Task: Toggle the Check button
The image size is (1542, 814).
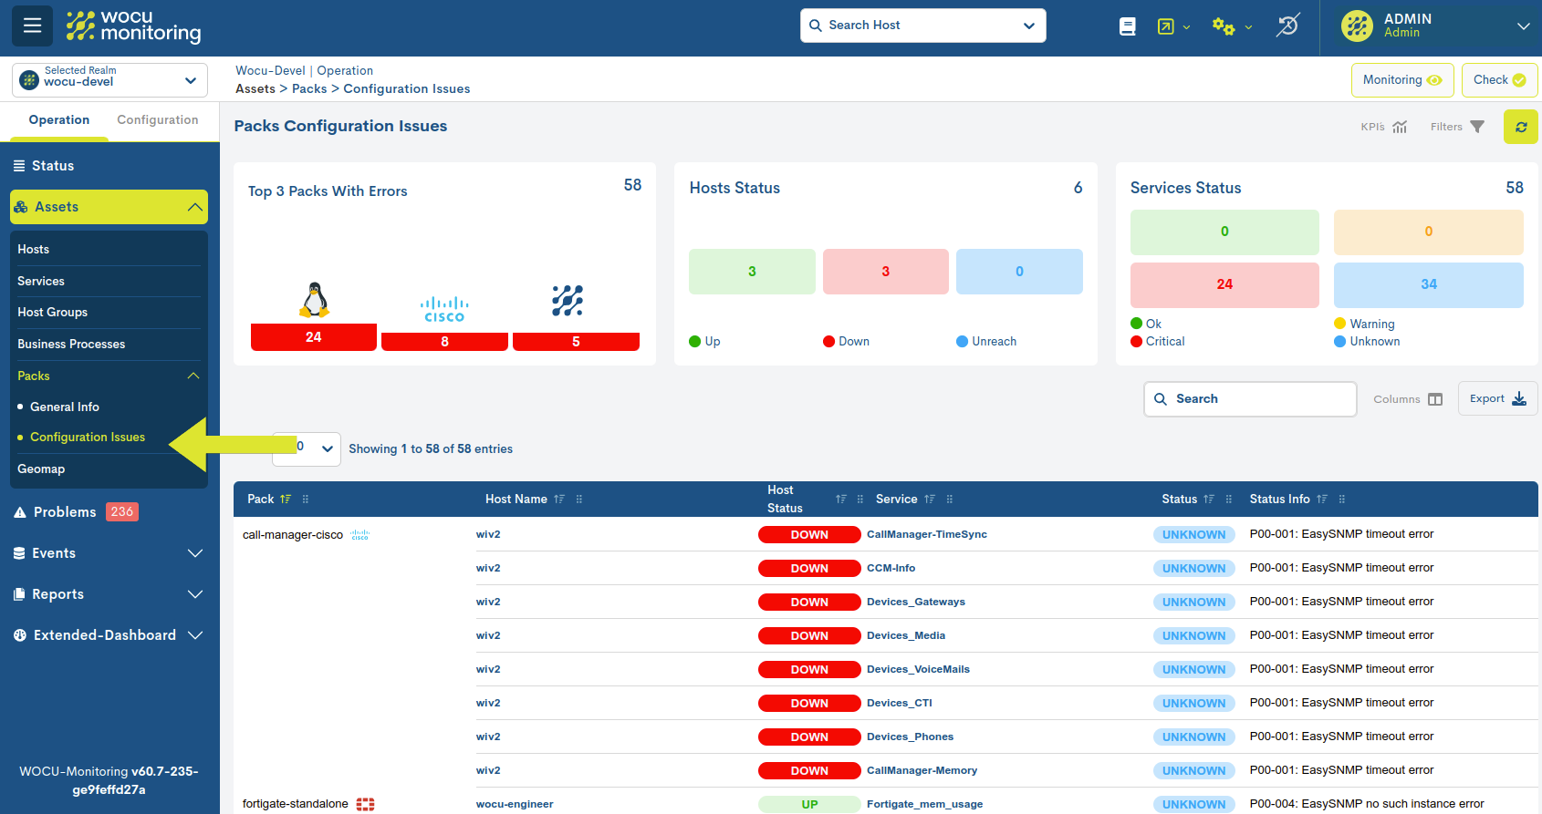Action: coord(1499,80)
